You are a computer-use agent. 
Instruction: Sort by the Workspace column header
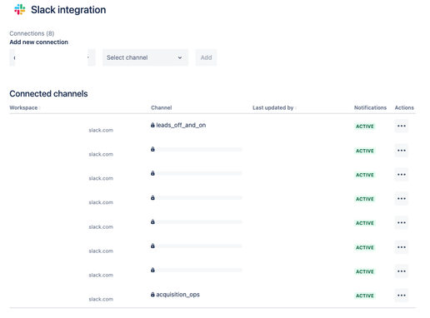[x=25, y=107]
